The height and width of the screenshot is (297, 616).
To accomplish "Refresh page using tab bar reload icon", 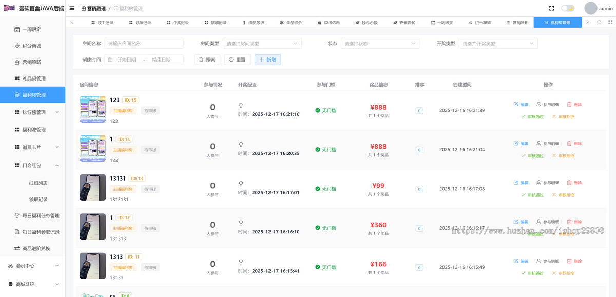I will 599,22.
